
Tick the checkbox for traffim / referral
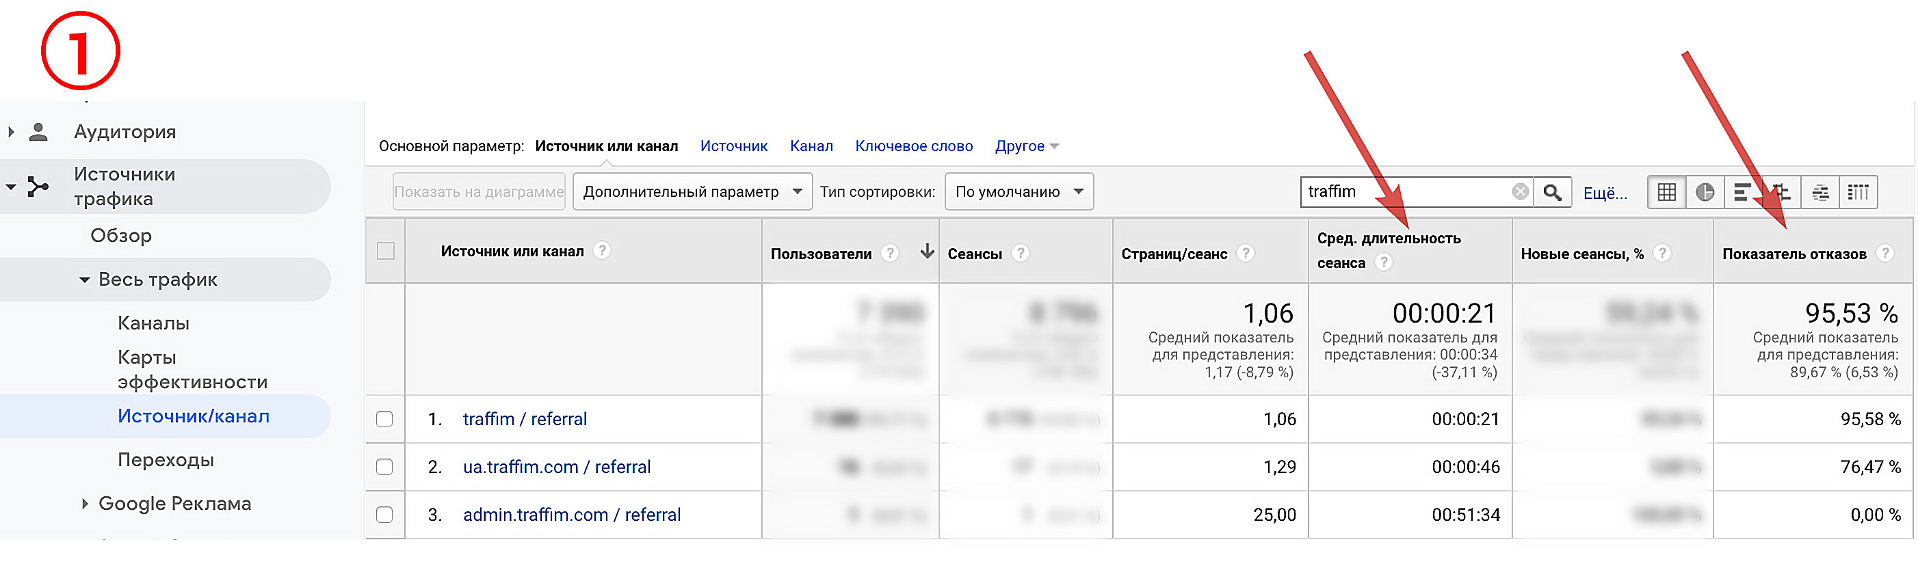384,419
